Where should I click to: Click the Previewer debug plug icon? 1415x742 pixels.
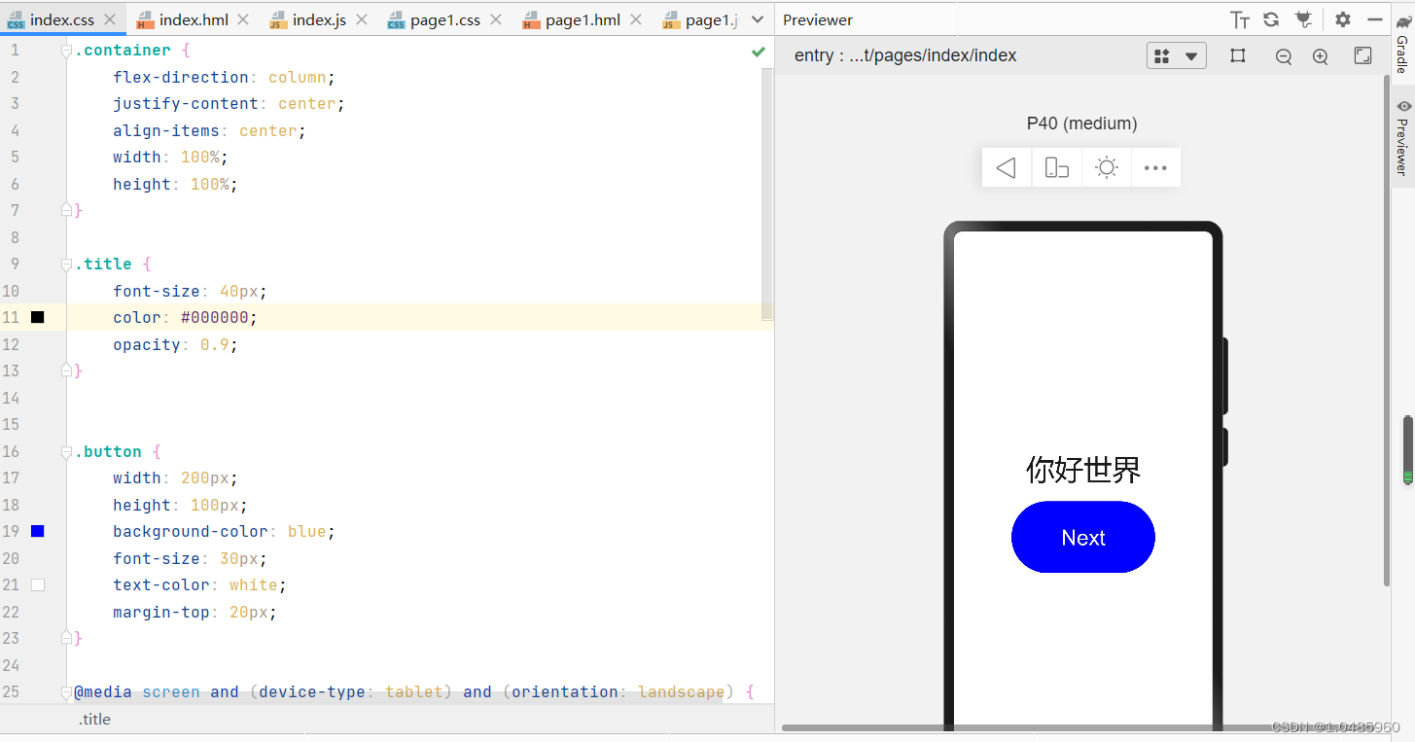(x=1303, y=19)
